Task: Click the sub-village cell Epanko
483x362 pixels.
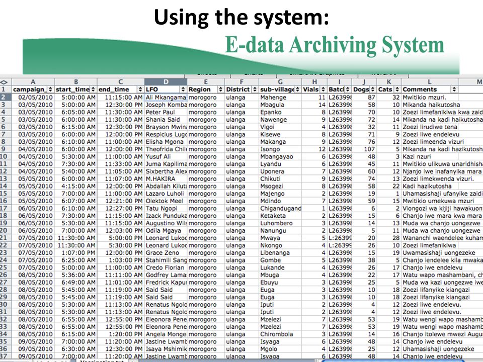Action: point(280,112)
